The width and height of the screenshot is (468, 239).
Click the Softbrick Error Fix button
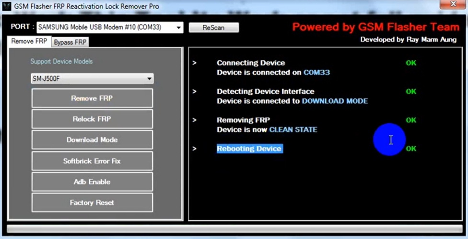[92, 161]
